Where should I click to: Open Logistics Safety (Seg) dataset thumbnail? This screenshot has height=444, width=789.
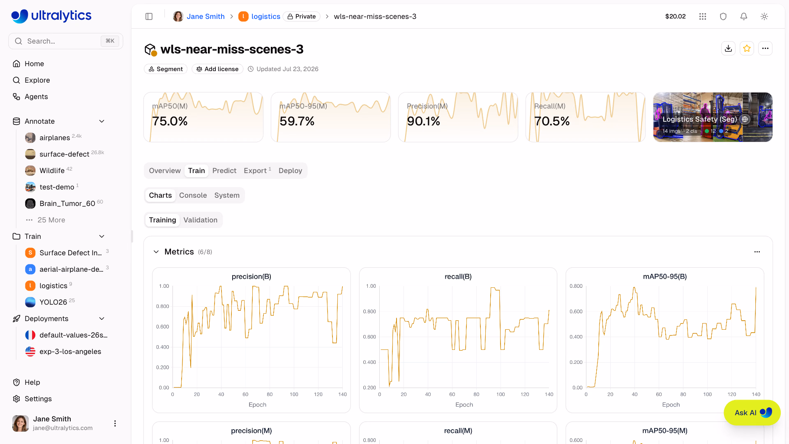tap(713, 117)
